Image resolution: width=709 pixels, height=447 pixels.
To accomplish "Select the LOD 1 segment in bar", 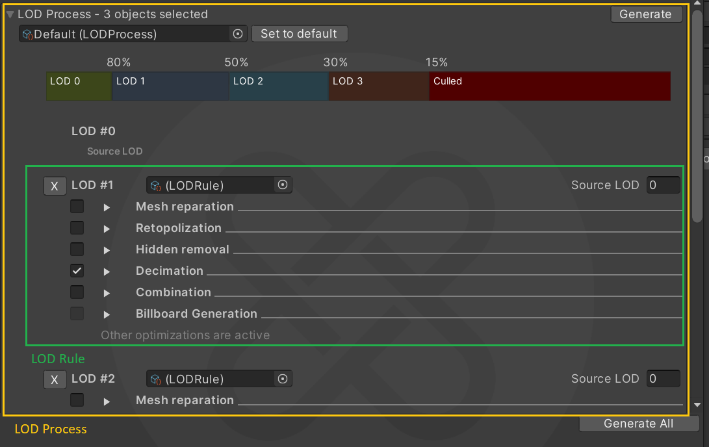I will pyautogui.click(x=170, y=86).
